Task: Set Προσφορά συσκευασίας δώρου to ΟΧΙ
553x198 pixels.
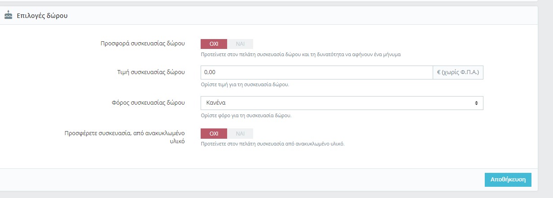Action: point(214,44)
